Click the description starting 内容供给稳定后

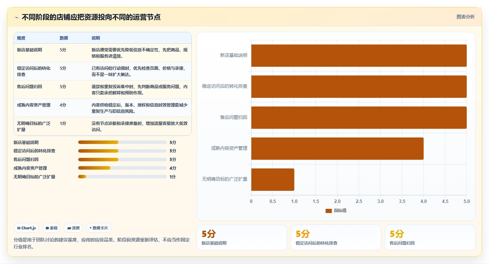[x=140, y=108]
